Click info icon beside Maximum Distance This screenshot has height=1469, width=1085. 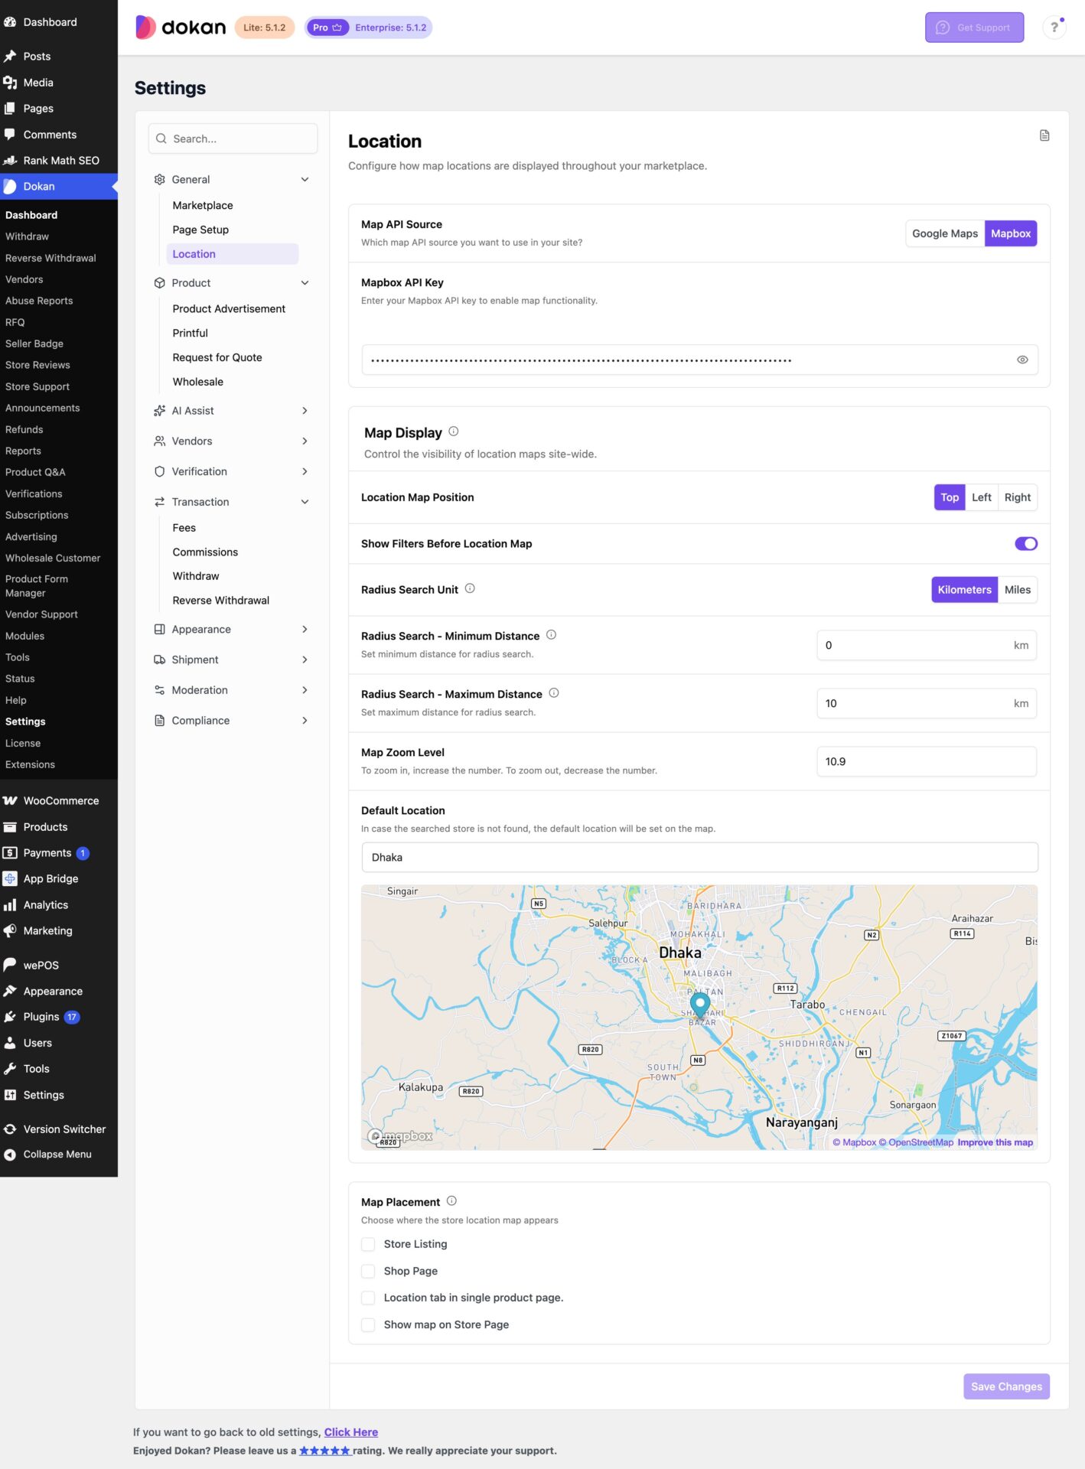coord(554,693)
